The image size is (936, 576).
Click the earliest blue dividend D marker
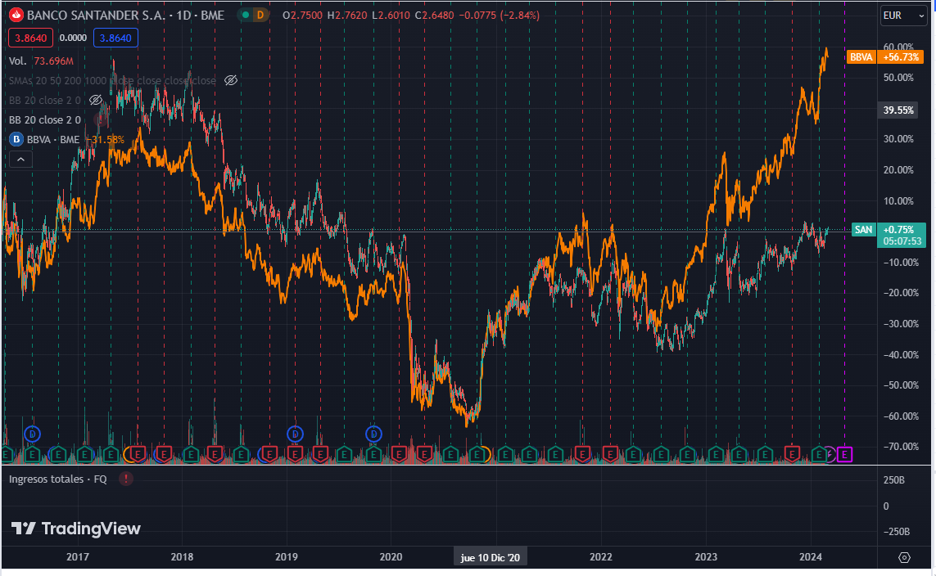32,434
